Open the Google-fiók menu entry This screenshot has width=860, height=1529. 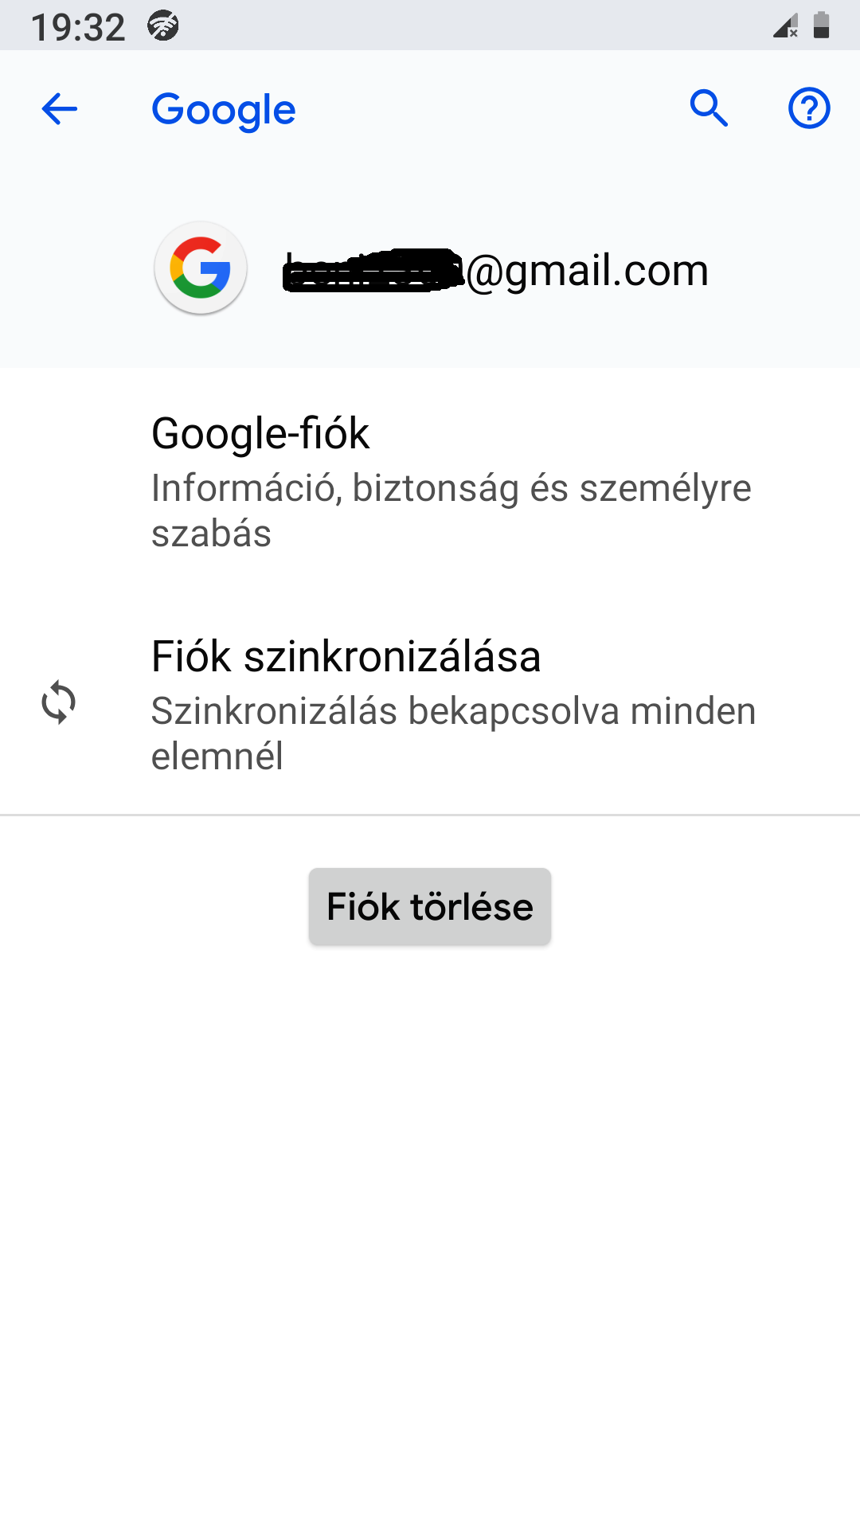click(260, 434)
